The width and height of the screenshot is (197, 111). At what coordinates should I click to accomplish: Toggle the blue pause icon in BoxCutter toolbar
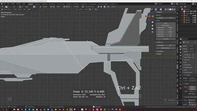pos(105,6)
